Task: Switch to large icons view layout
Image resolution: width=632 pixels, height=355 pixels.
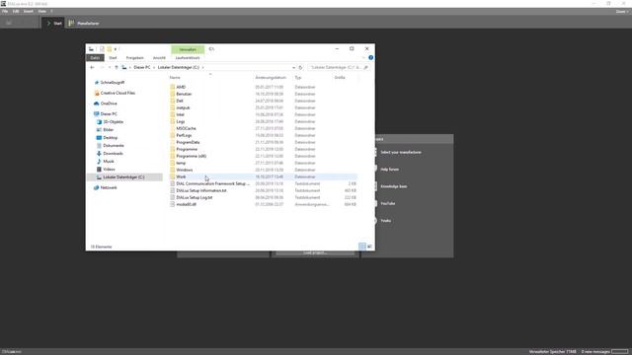Action: tap(369, 247)
